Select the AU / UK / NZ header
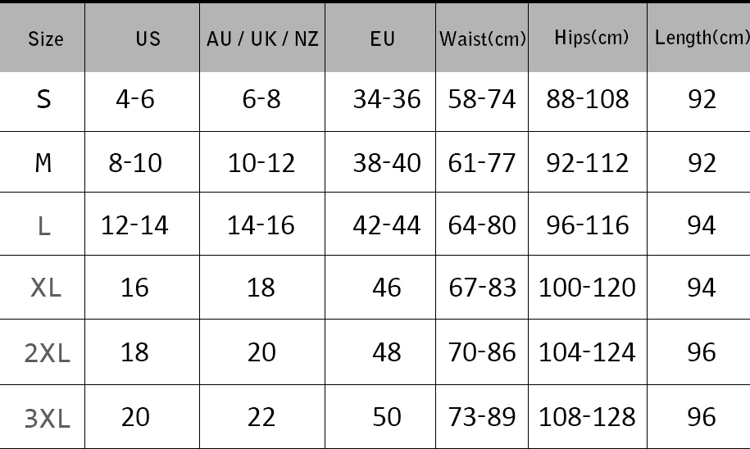The height and width of the screenshot is (449, 750). coord(261,39)
